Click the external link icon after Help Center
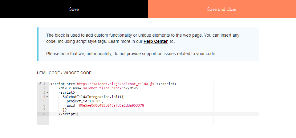 171,42
